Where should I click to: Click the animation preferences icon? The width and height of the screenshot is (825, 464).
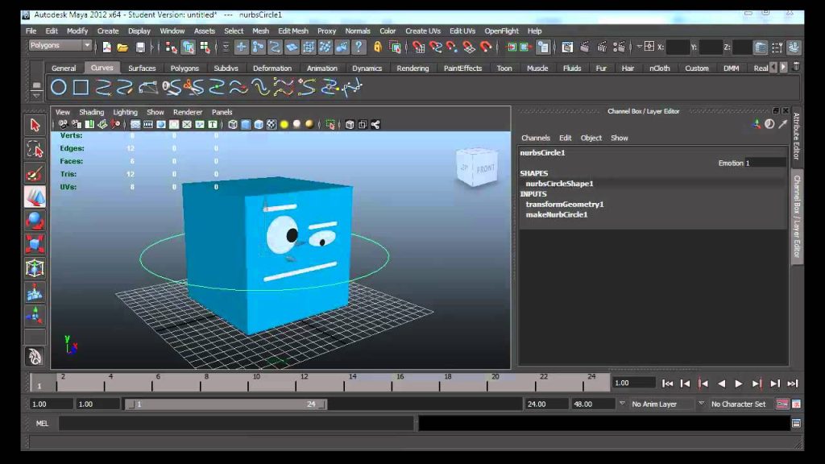pos(796,404)
